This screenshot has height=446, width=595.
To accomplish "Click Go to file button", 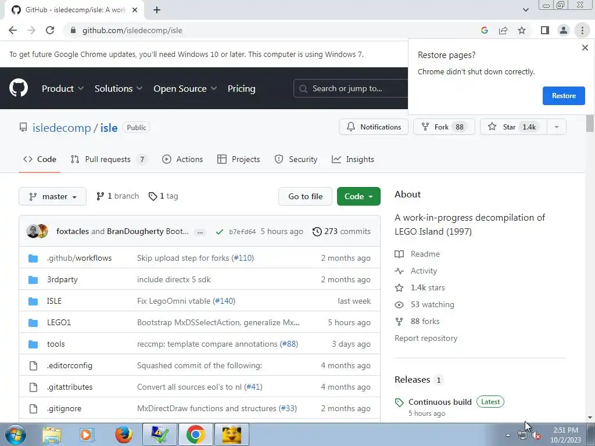I will pos(305,196).
